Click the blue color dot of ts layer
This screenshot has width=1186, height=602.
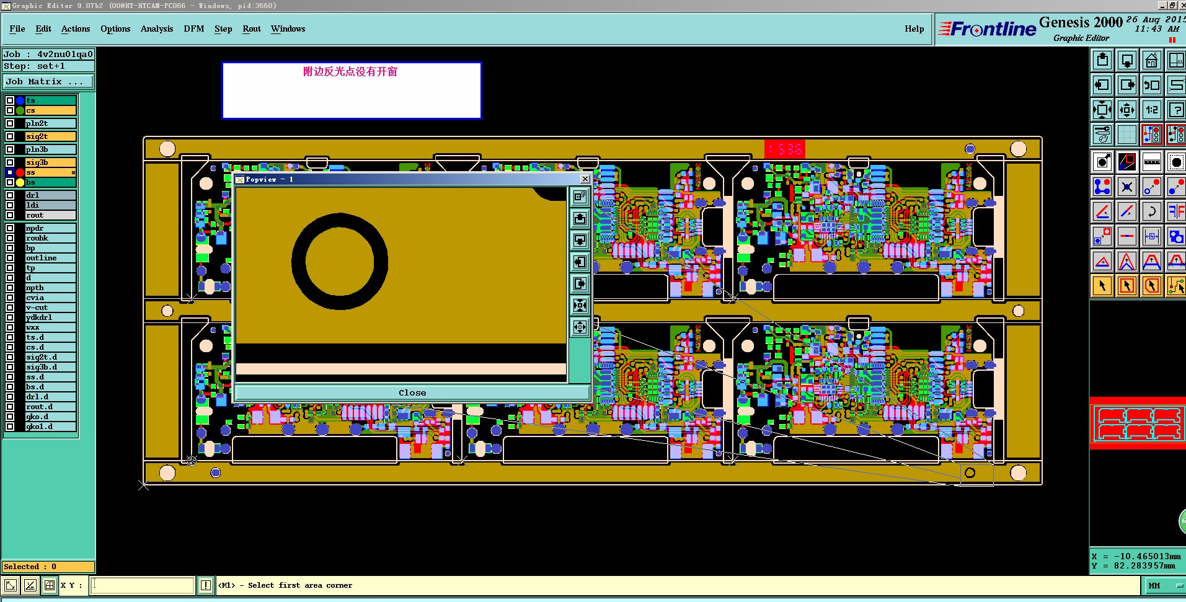click(20, 100)
